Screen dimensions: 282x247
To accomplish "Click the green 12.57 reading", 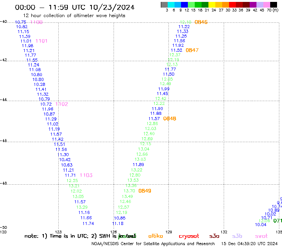I will (x=123, y=207).
